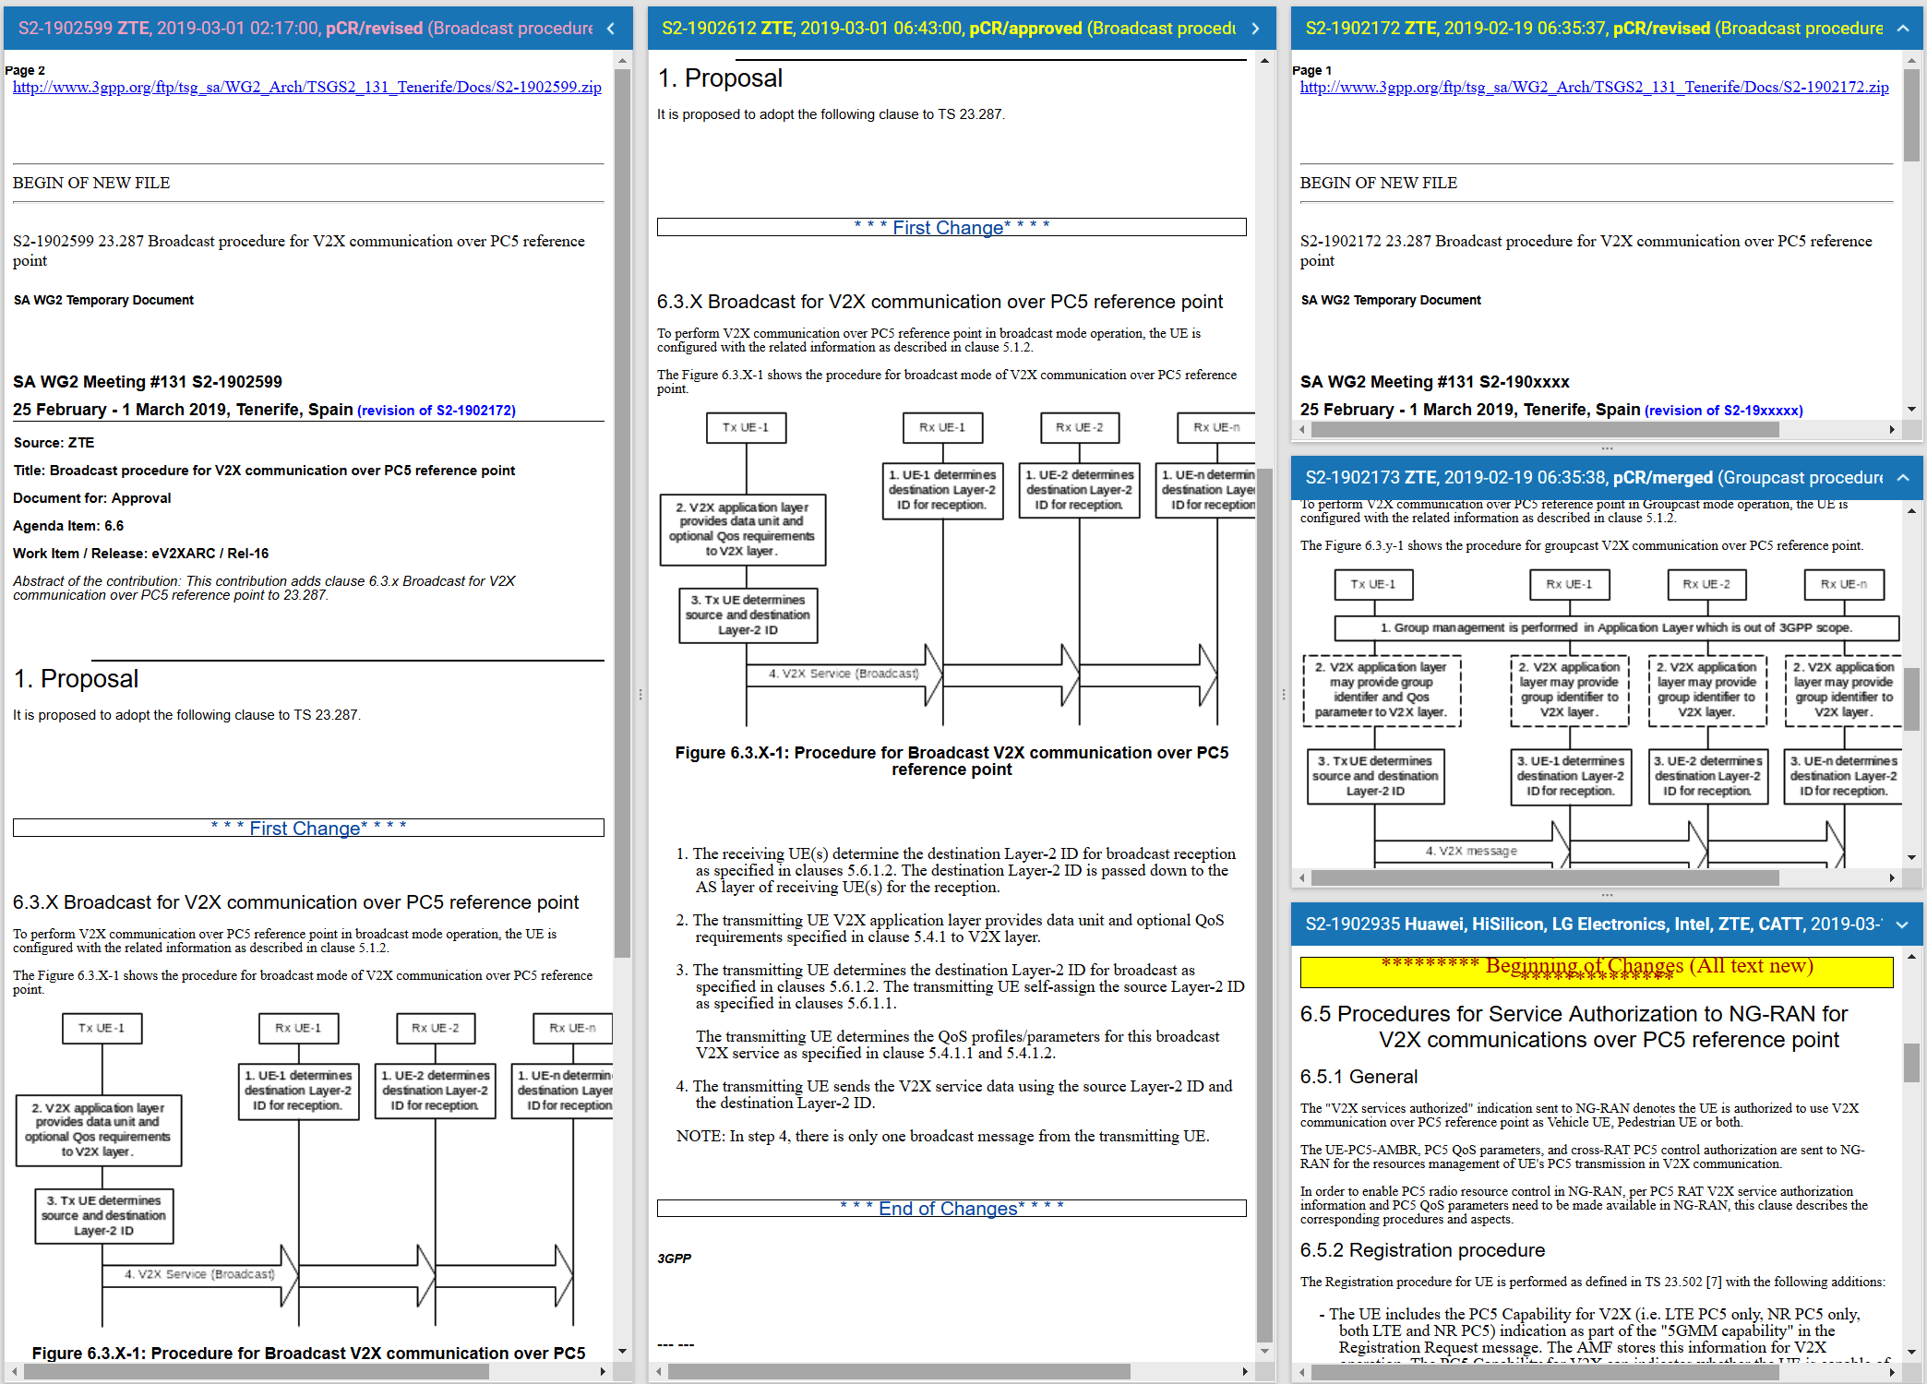Image resolution: width=1927 pixels, height=1384 pixels.
Task: Click 'Rx UE-2' box in S2-1902173 diagram
Action: (x=1706, y=584)
